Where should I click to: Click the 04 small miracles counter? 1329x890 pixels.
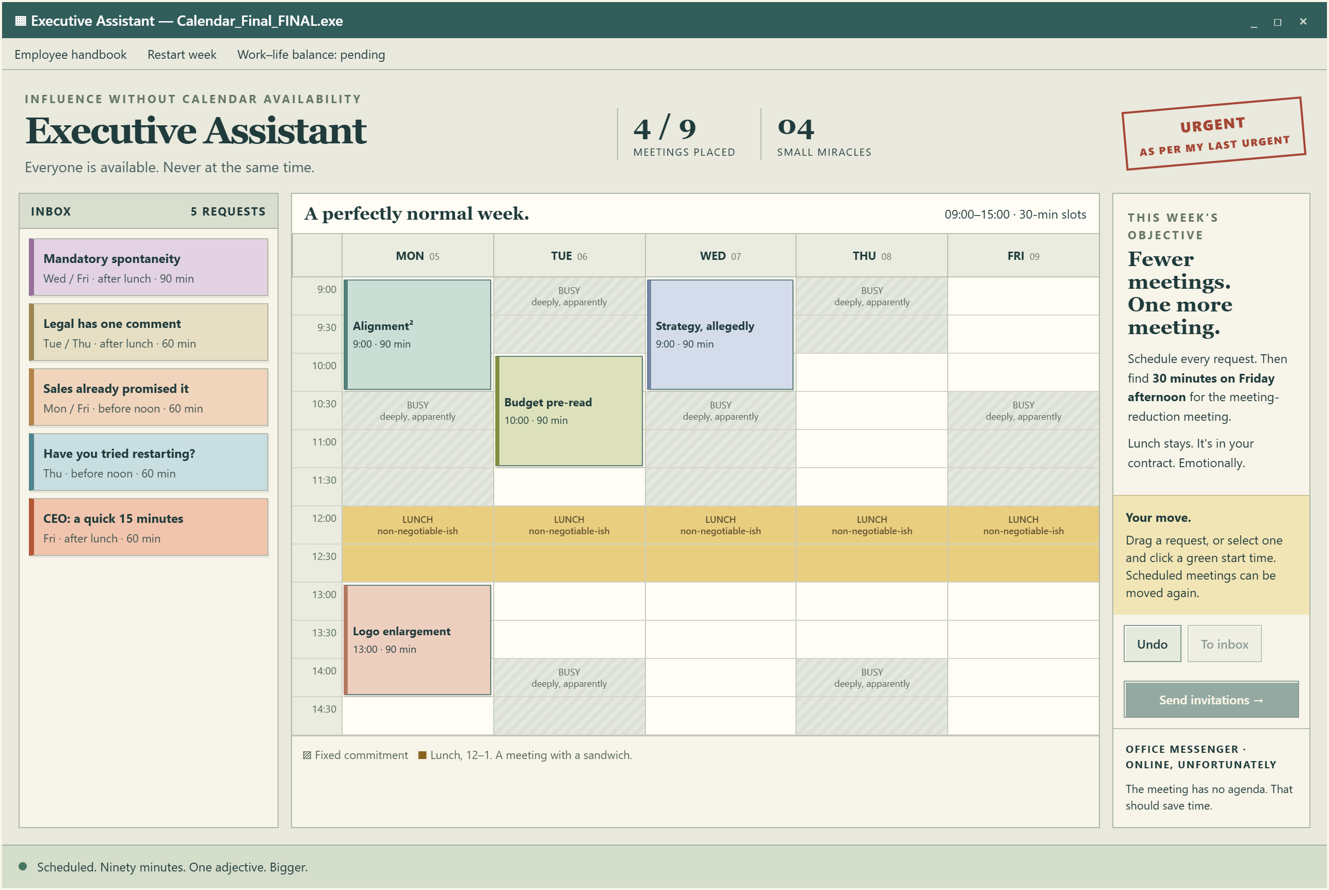[x=823, y=135]
